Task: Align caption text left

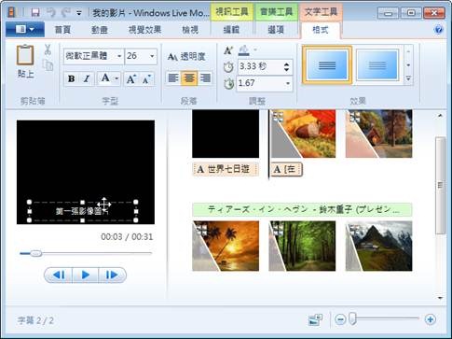Action: click(173, 78)
